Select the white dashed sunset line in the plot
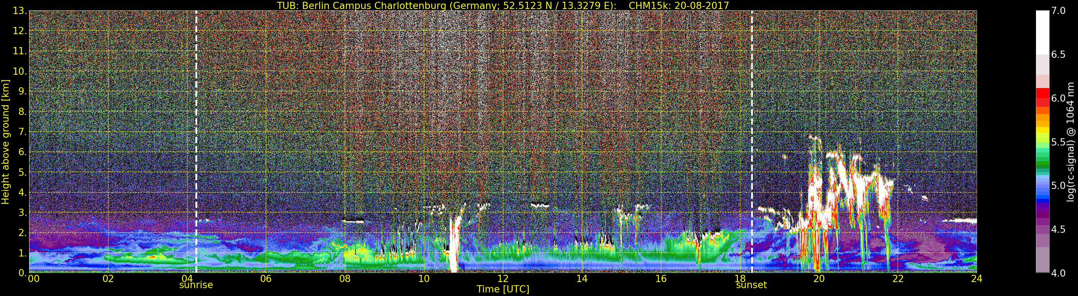Viewport: 1078px width, 296px height. 752,142
